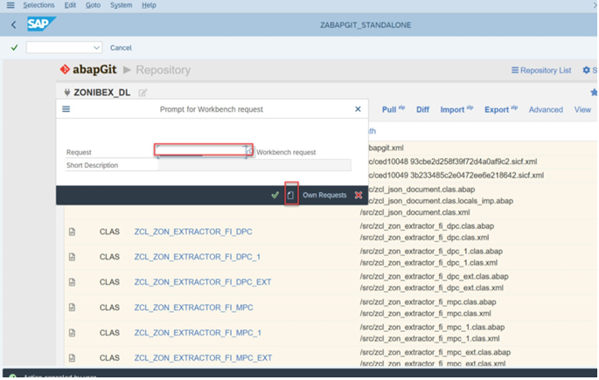Toggle the favorite star icon
The width and height of the screenshot is (599, 380).
[594, 92]
